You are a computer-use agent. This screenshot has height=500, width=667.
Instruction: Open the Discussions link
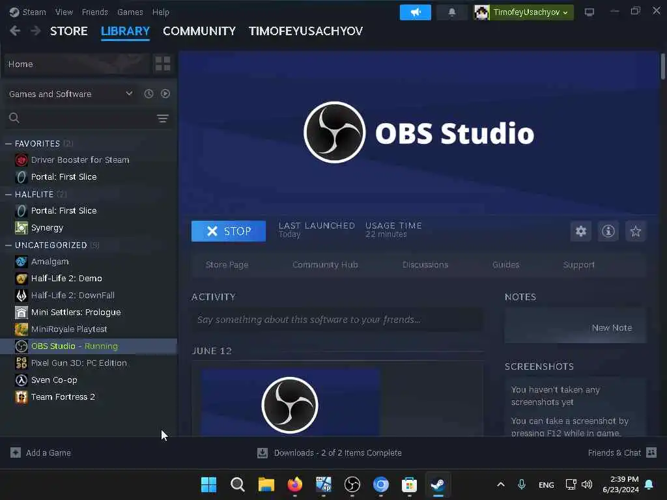coord(425,264)
